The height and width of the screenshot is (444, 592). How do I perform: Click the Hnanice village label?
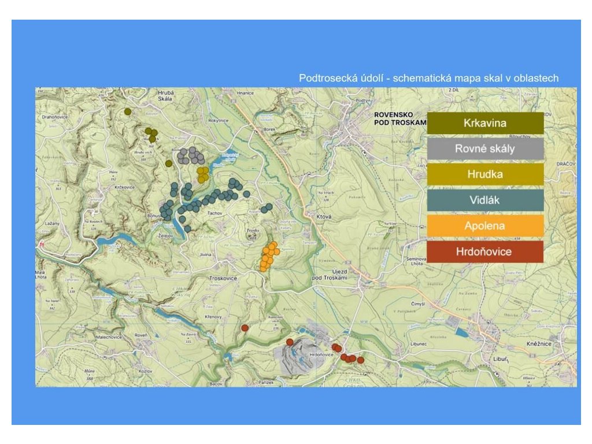click(245, 93)
